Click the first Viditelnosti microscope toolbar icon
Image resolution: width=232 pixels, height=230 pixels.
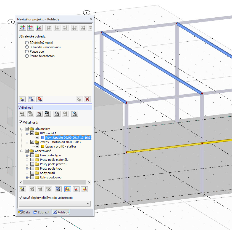[22, 114]
